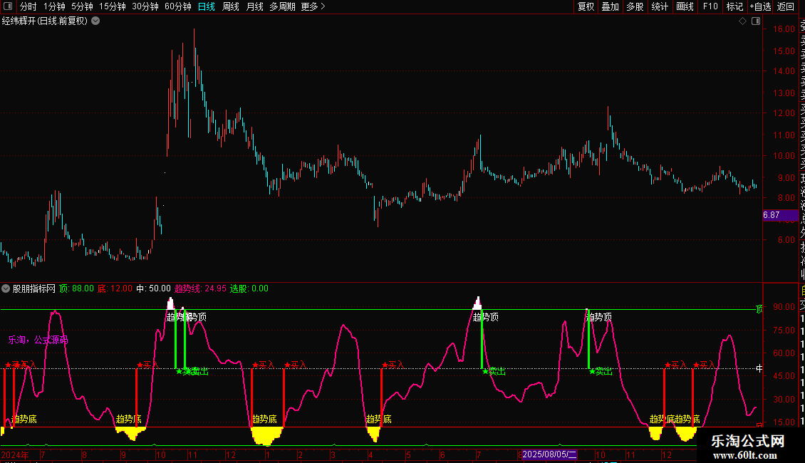The width and height of the screenshot is (805, 463).
Task: Switch to 周线 weekly tab
Action: pyautogui.click(x=231, y=6)
